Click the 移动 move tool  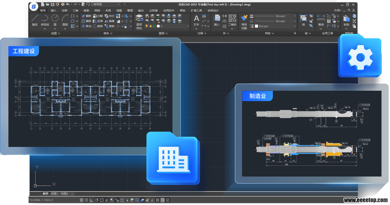coord(86,26)
